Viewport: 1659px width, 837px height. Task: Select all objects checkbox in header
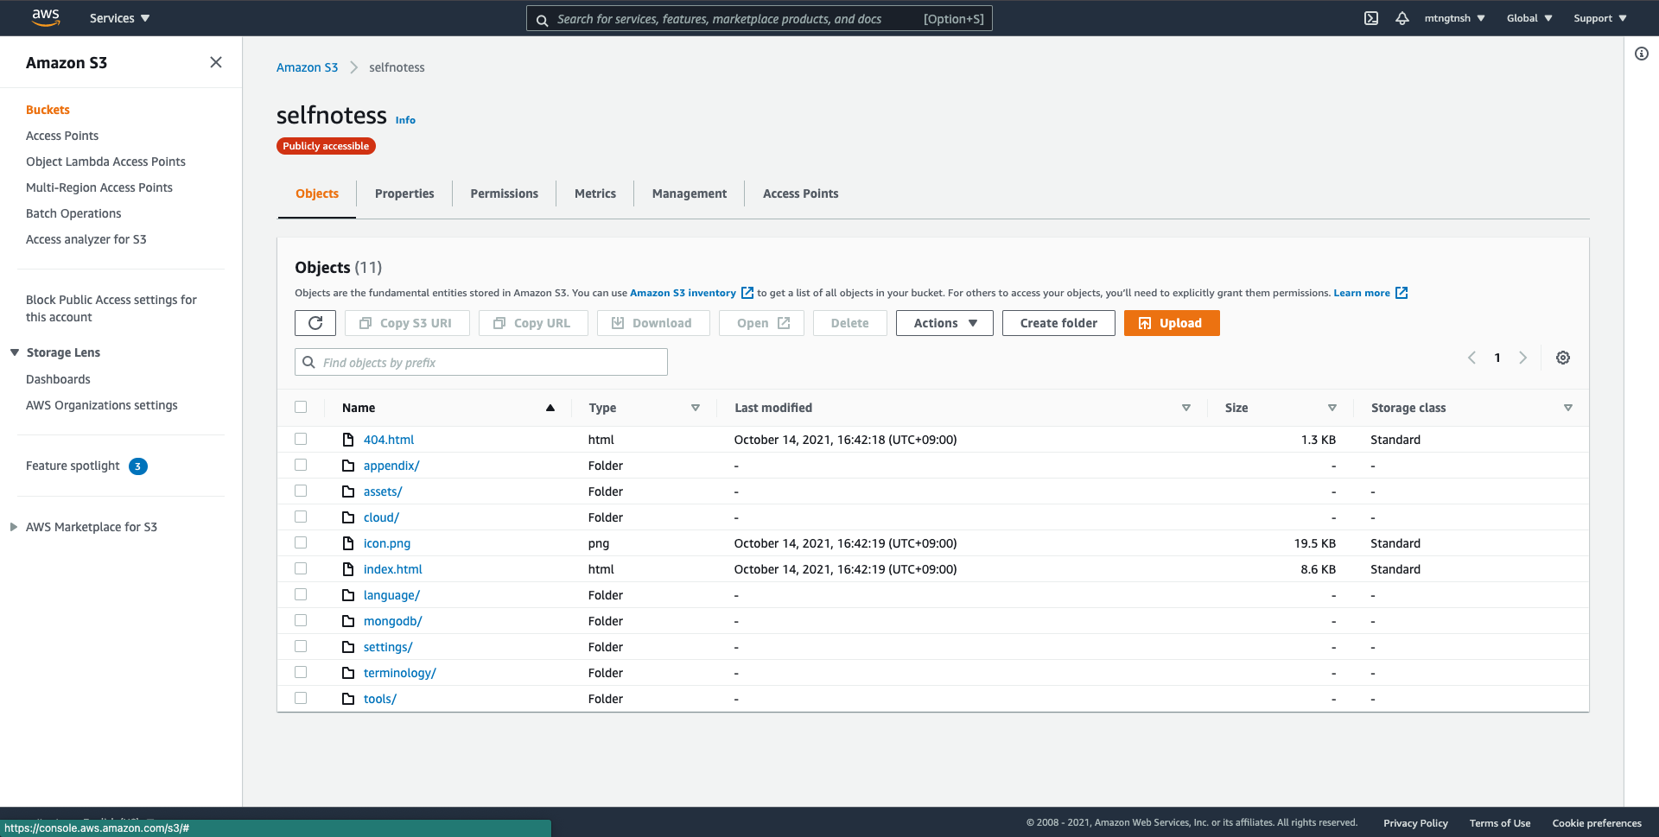tap(301, 407)
